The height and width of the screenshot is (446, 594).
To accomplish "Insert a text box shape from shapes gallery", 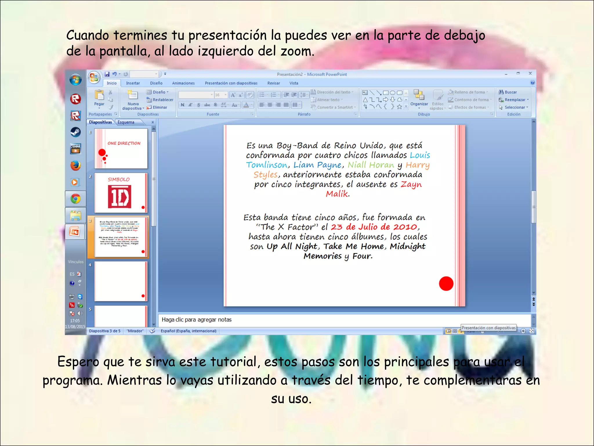I will pos(365,93).
